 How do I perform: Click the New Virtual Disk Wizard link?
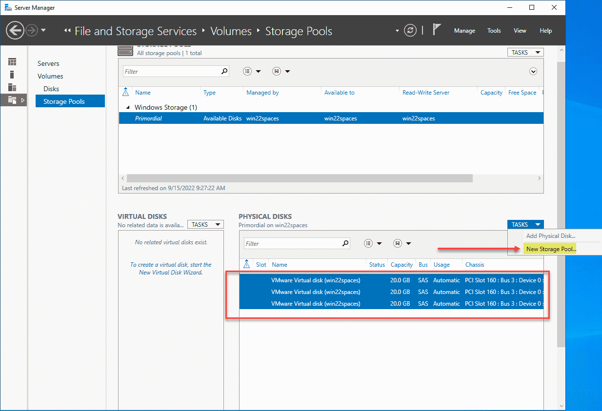click(170, 273)
